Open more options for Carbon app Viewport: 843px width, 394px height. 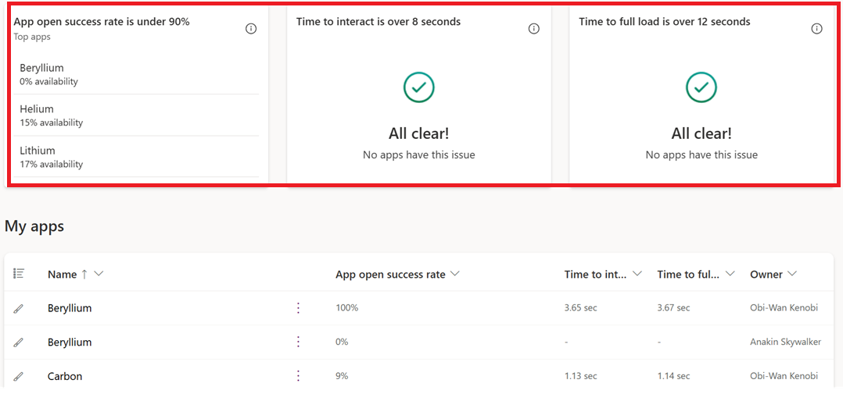(x=298, y=376)
